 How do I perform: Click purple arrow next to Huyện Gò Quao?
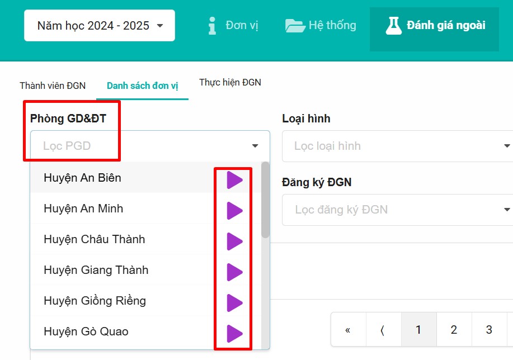(234, 334)
